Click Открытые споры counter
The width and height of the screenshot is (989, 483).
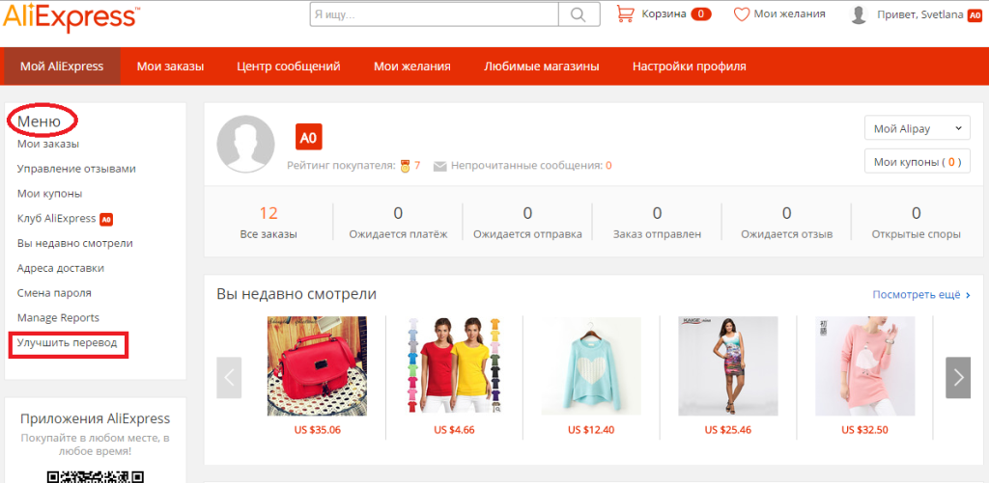point(916,222)
